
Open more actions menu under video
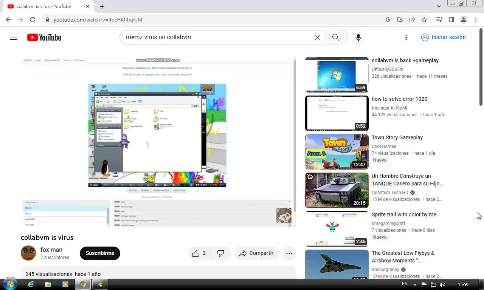pos(289,253)
